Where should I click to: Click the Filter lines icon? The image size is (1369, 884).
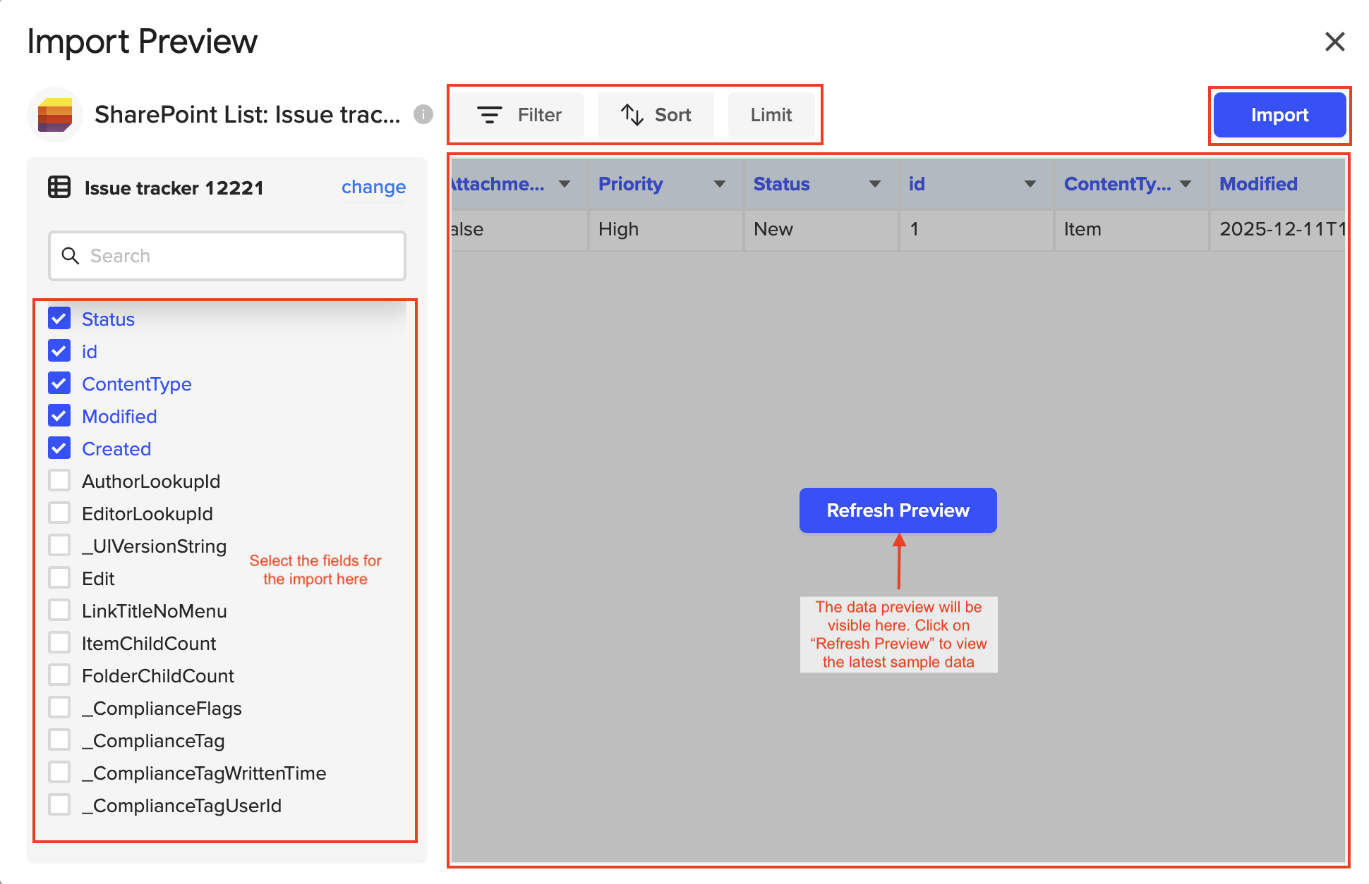489,115
